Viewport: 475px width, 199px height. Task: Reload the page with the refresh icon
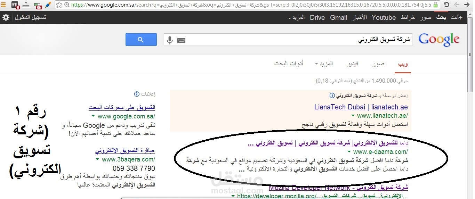pos(446,5)
